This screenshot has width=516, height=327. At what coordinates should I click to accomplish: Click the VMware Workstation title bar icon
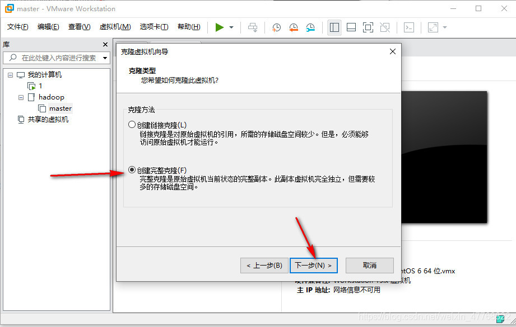(9, 8)
